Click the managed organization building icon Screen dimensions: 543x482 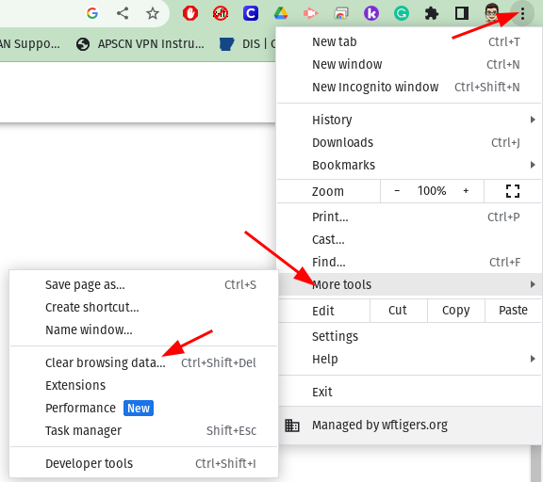click(292, 426)
